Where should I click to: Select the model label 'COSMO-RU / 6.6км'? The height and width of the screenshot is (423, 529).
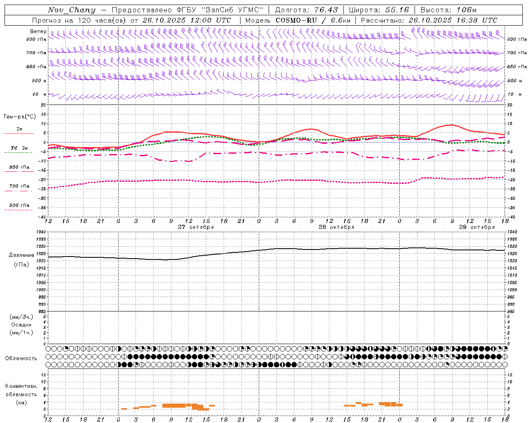[x=313, y=20]
